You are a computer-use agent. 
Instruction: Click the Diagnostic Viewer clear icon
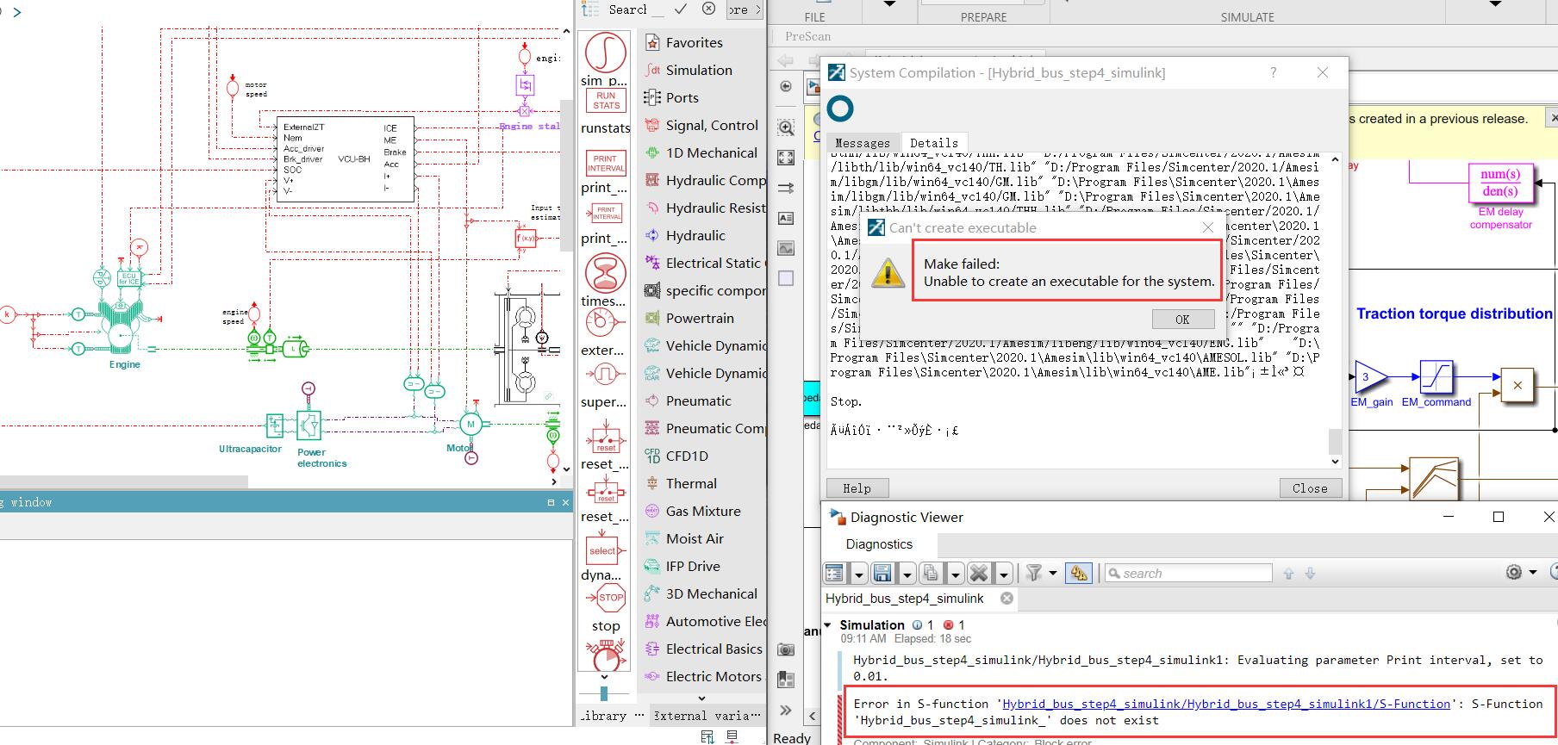(x=978, y=573)
